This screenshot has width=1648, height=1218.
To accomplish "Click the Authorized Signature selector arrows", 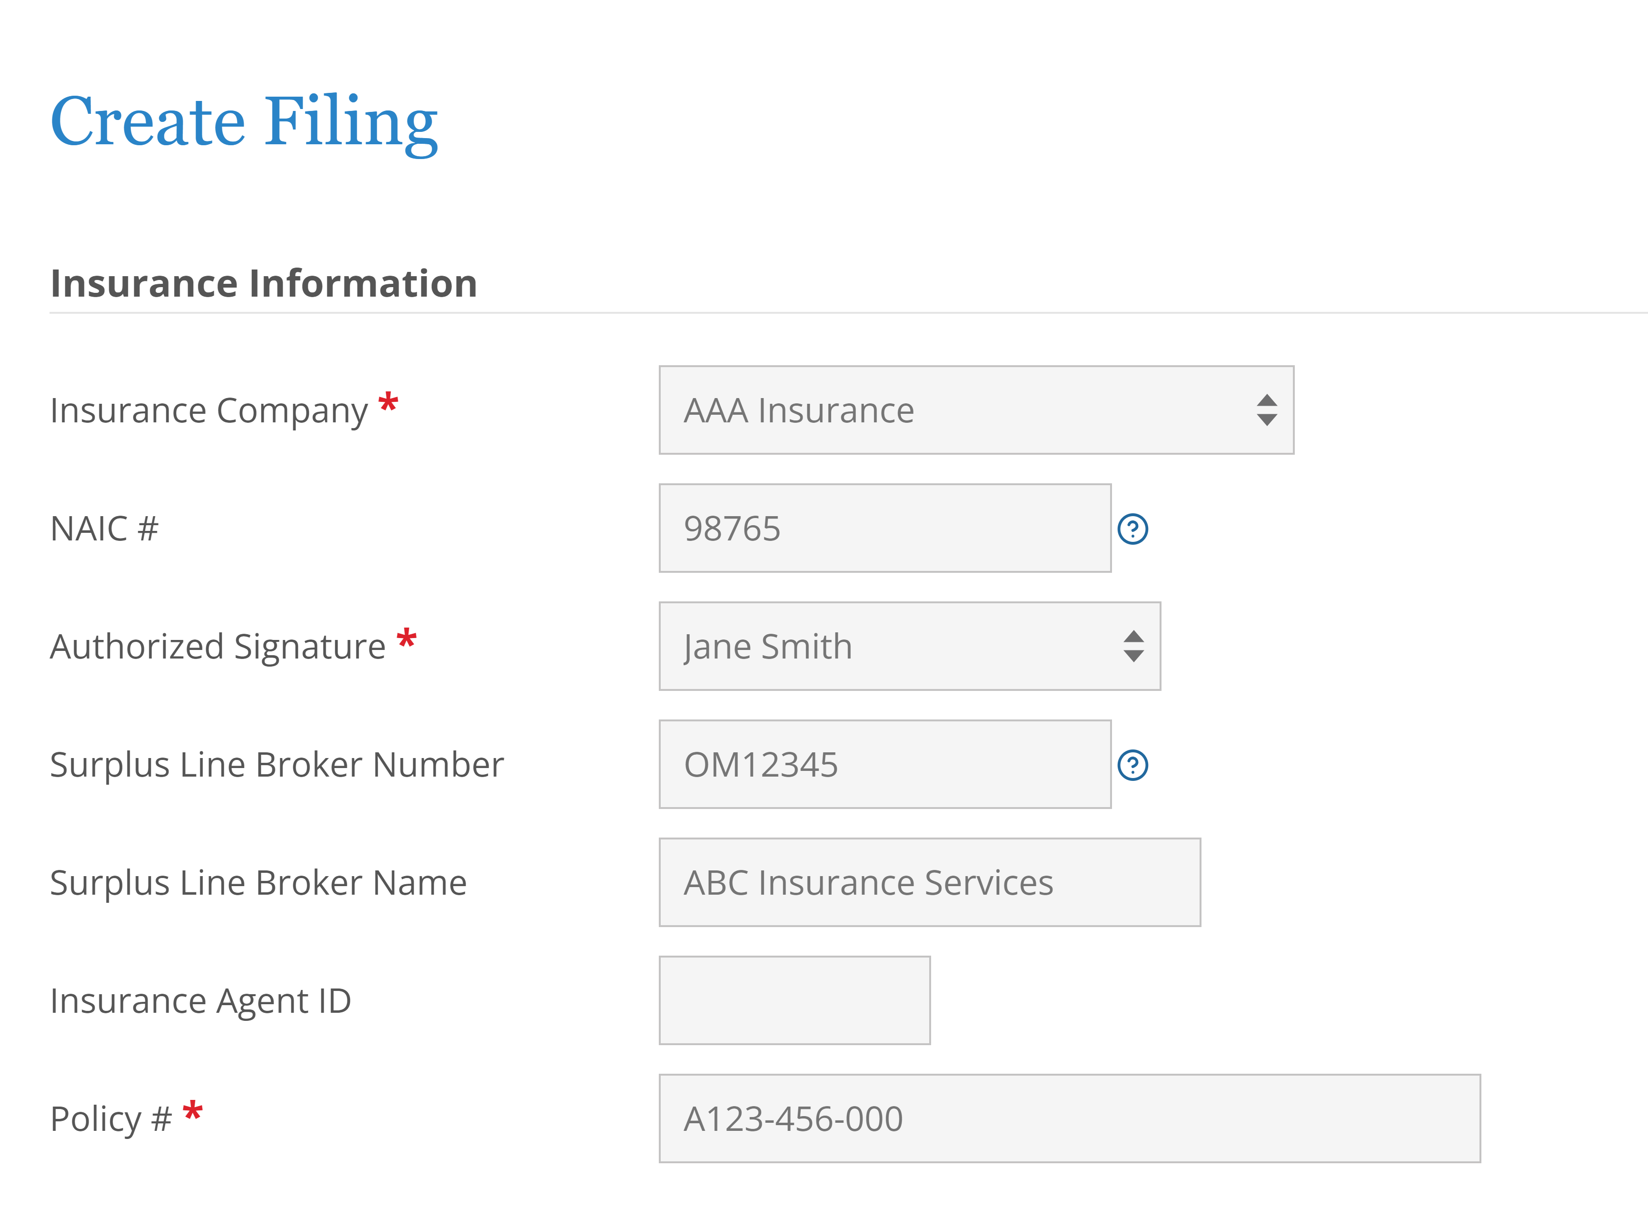I will [1134, 647].
